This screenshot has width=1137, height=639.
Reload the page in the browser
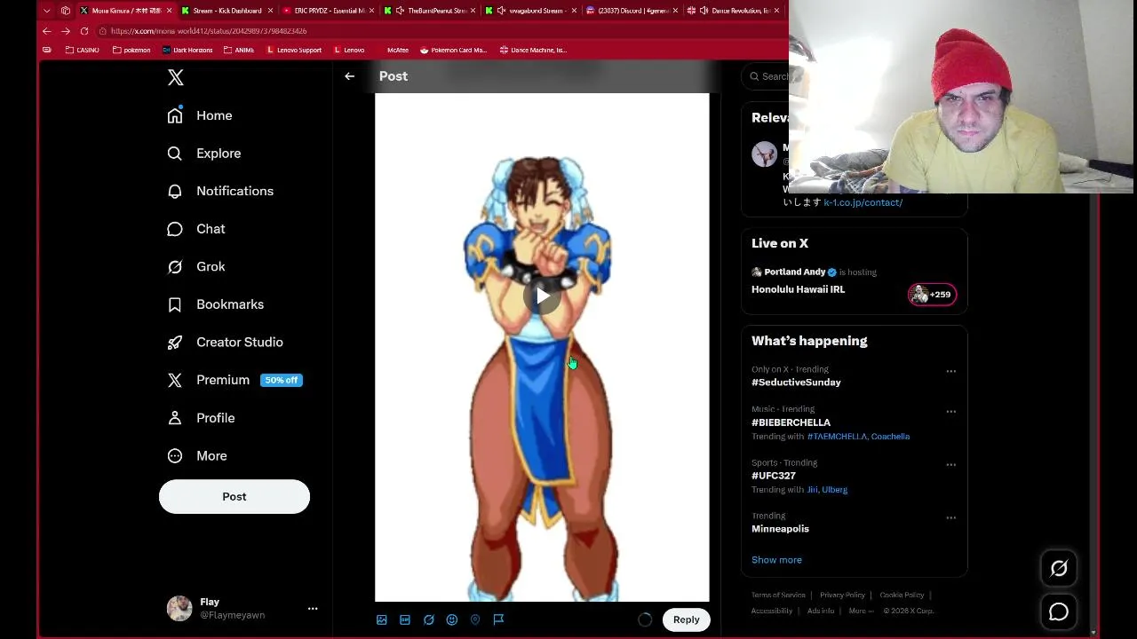tap(84, 31)
